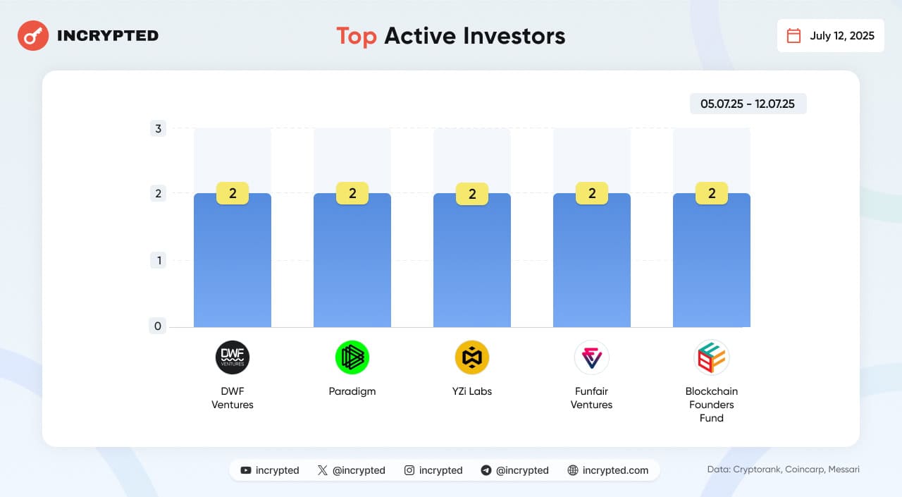Open the X @incrypted profile link
902x497 pixels.
(x=351, y=470)
